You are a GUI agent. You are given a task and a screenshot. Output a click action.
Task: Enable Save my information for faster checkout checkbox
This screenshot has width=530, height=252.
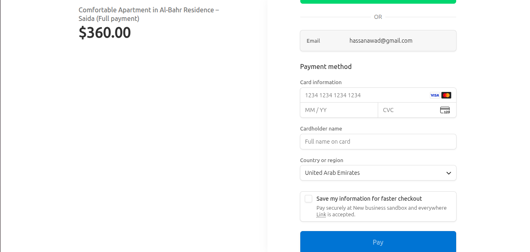(x=308, y=199)
